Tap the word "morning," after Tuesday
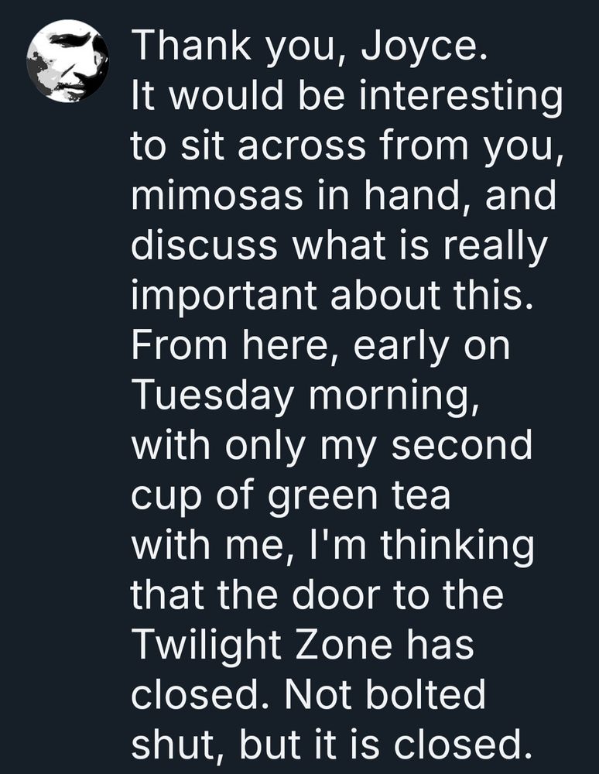 point(394,397)
